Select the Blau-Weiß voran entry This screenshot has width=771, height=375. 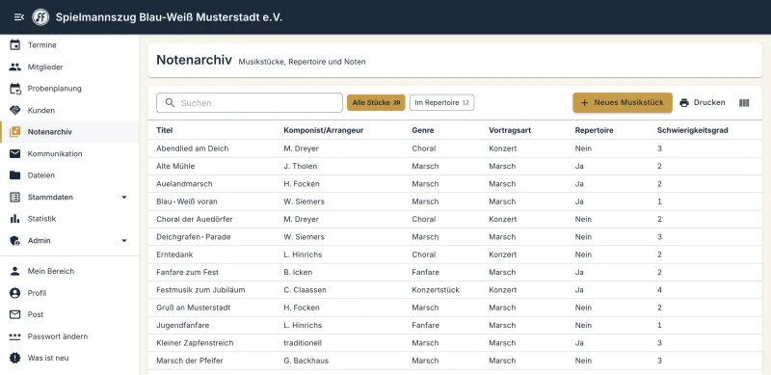point(455,201)
